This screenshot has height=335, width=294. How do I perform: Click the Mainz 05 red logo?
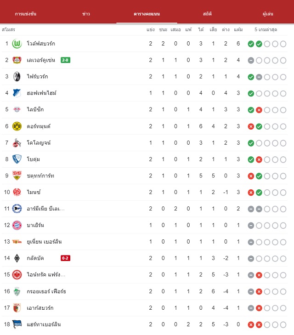coord(17,192)
